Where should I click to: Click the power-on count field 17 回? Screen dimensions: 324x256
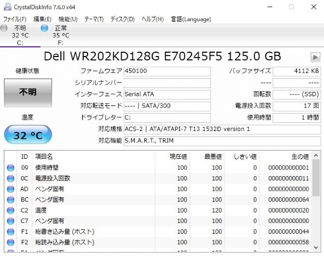point(297,106)
